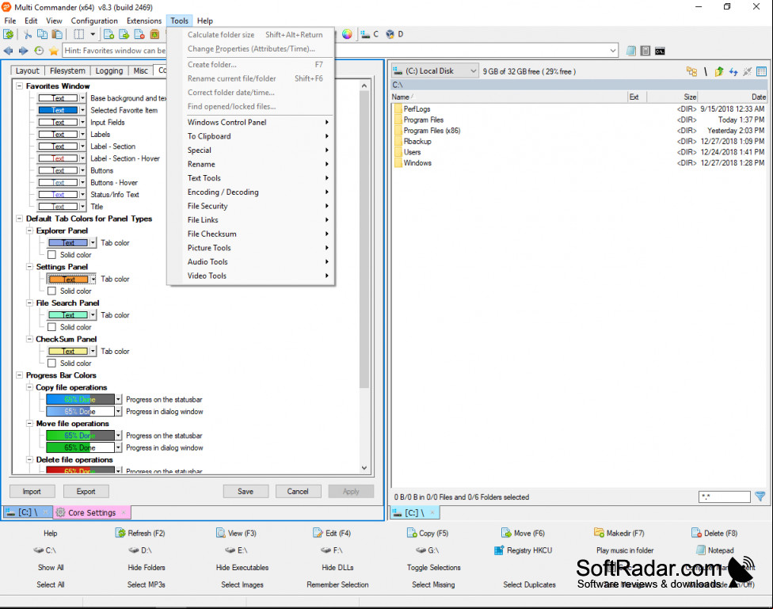Collapse the Progress Bar Colors section
Image resolution: width=773 pixels, height=609 pixels.
[x=19, y=375]
